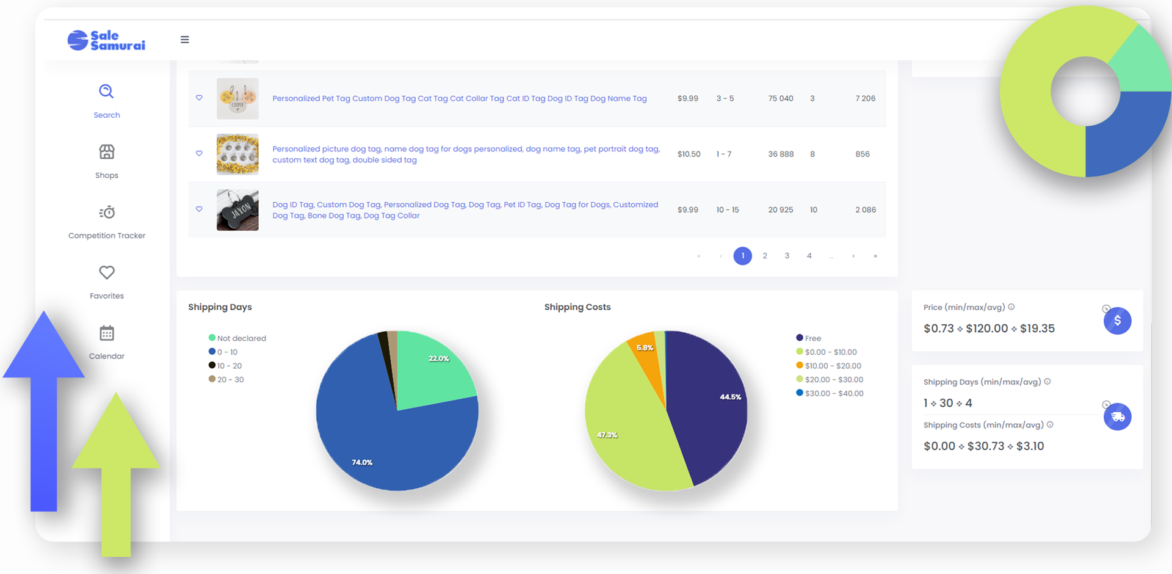Open the Competition Tracker stopwatch icon
Screen dimensions: 1172x574
coord(107,212)
